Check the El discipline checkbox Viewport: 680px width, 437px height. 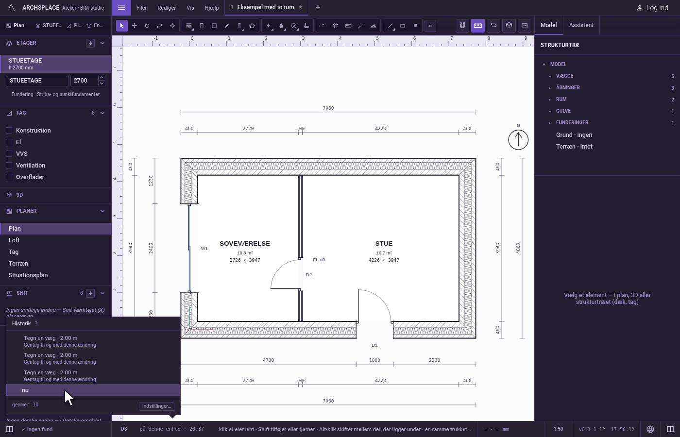pos(9,142)
